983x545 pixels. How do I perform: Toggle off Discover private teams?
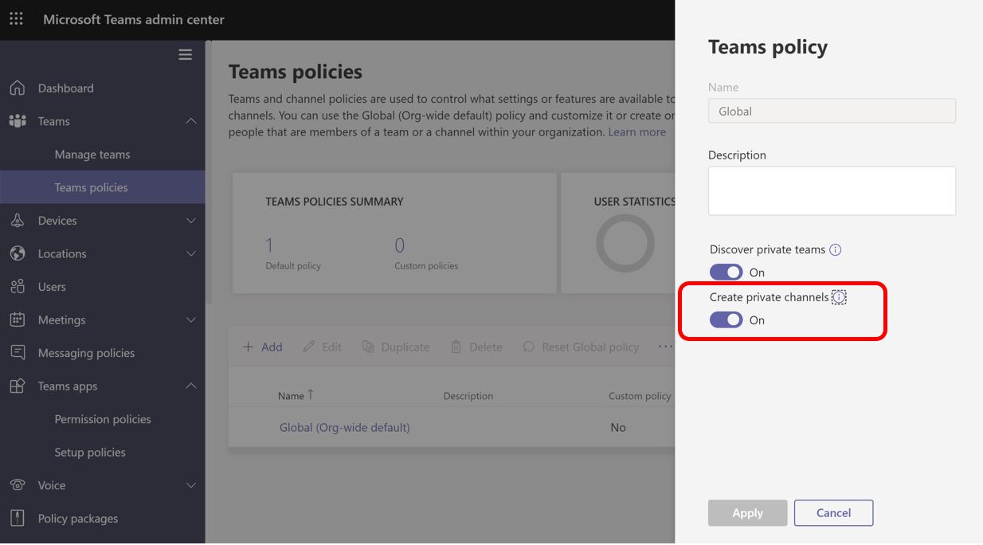tap(726, 272)
